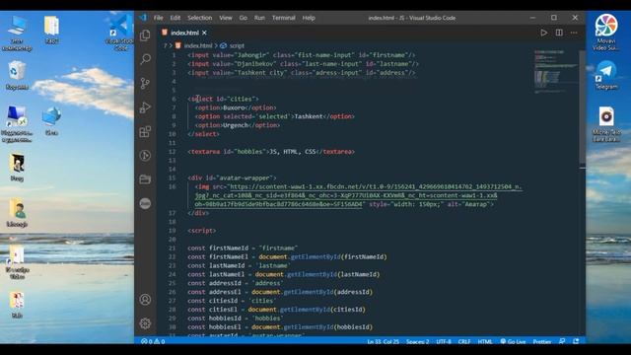The width and height of the screenshot is (631, 355).
Task: Click the Prettier status bar item
Action: (541, 341)
